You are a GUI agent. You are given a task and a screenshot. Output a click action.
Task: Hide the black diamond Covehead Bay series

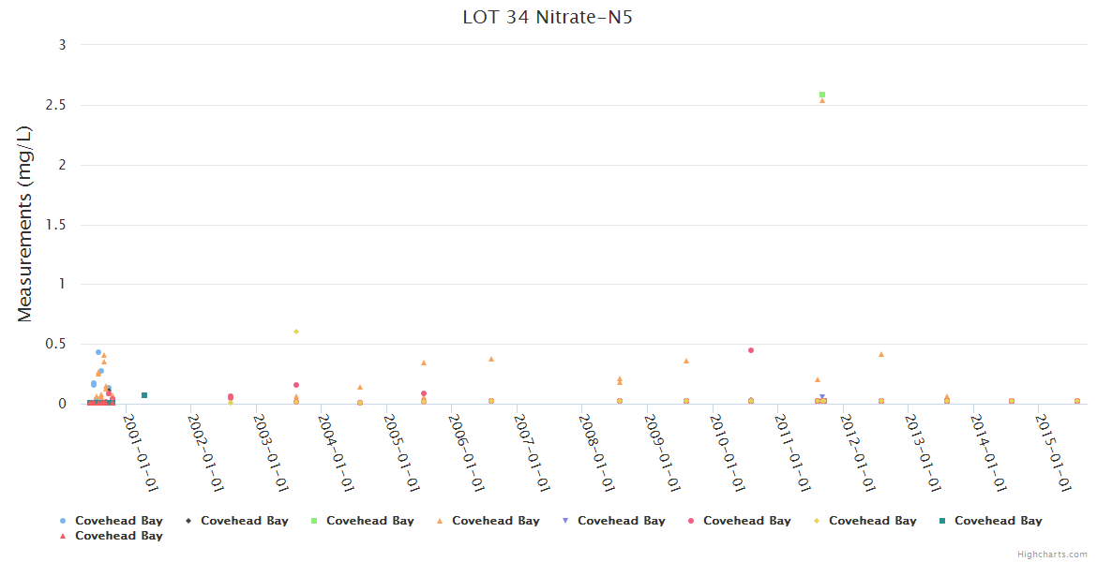[x=244, y=521]
